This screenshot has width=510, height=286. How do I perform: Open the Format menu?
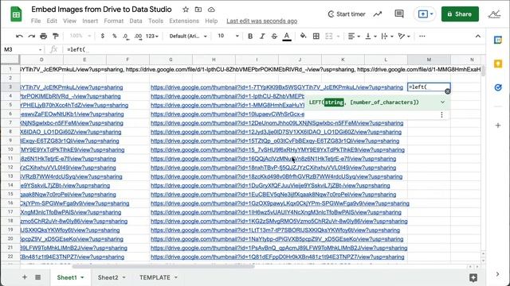(x=113, y=21)
